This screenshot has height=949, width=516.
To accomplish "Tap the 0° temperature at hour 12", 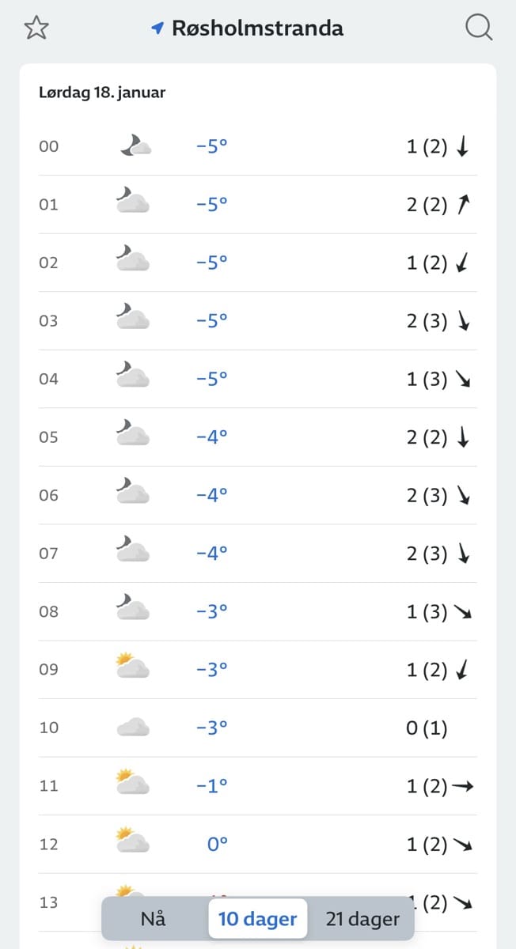I will point(217,844).
